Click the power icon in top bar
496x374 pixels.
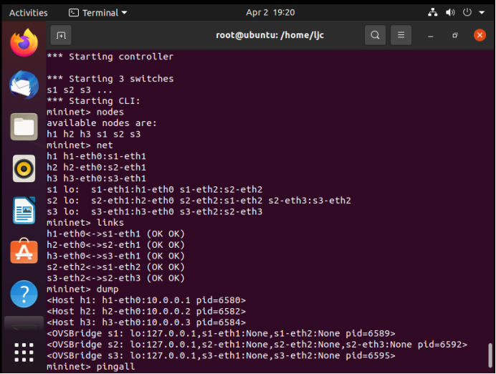[467, 13]
